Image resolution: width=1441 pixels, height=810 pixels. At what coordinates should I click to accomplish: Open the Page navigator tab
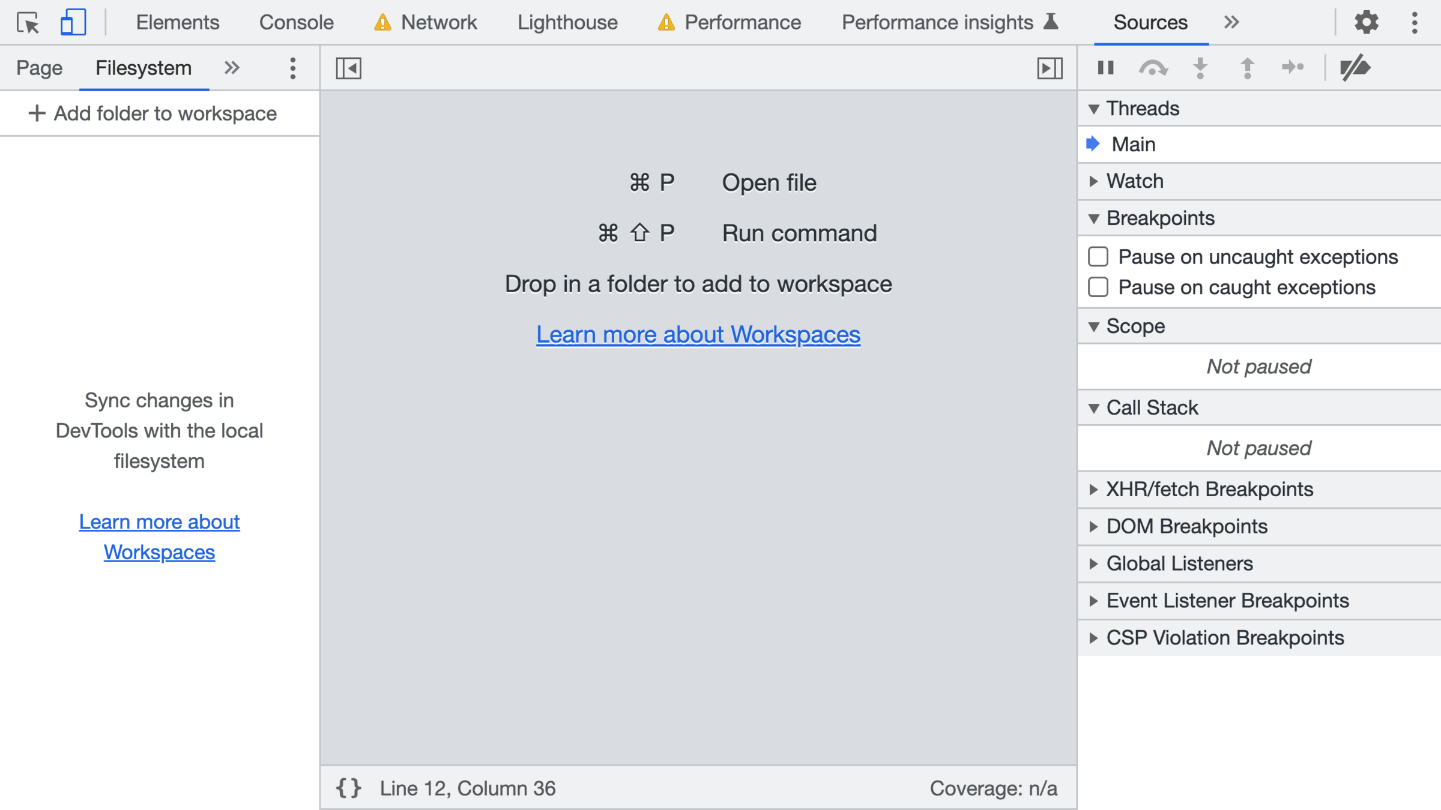(39, 68)
